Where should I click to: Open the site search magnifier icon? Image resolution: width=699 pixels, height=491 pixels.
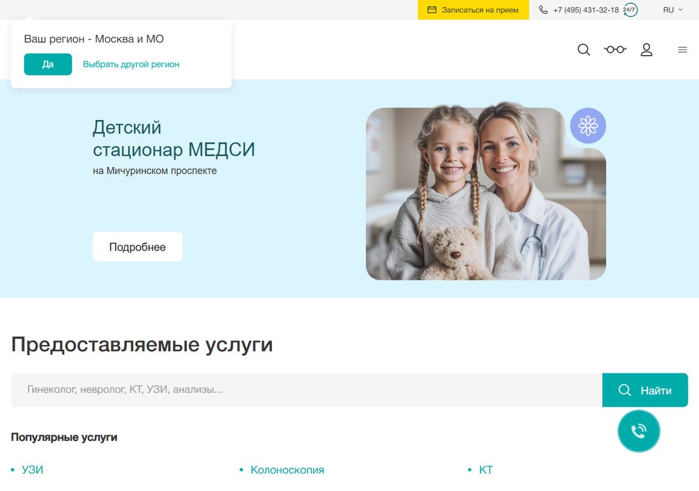point(583,50)
